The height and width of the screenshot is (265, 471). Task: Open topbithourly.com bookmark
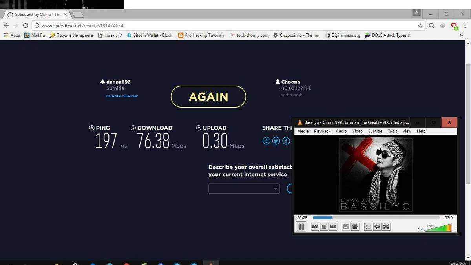pos(249,35)
